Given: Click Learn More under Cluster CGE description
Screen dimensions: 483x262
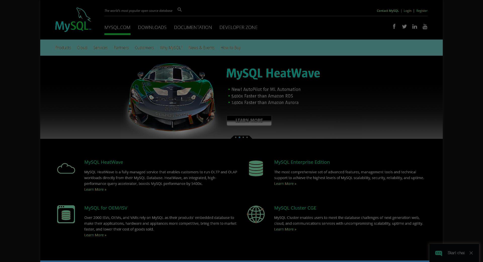Looking at the screenshot, I should click(x=285, y=229).
